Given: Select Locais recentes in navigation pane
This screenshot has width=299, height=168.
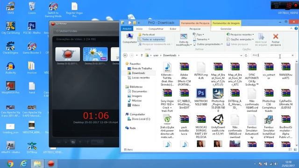Looking at the screenshot, I should click(139, 78).
